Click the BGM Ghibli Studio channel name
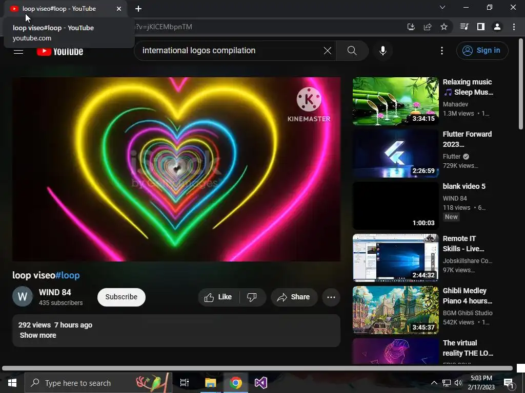525x393 pixels. (x=468, y=313)
